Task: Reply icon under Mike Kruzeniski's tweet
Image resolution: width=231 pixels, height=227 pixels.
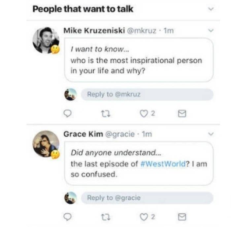Action: 67,114
